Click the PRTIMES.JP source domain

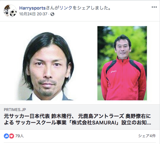(x=15, y=110)
